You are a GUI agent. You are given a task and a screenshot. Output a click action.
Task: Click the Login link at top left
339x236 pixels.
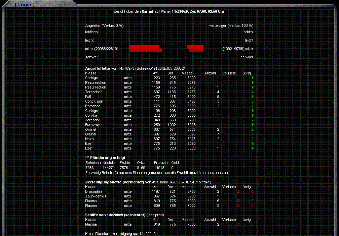pos(25,4)
